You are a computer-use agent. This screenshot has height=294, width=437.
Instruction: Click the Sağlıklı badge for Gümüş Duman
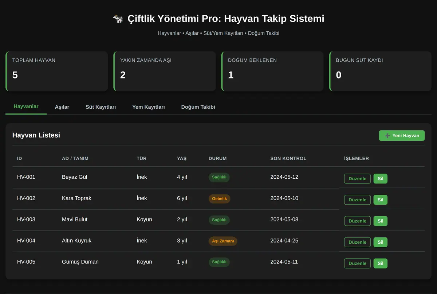(219, 262)
